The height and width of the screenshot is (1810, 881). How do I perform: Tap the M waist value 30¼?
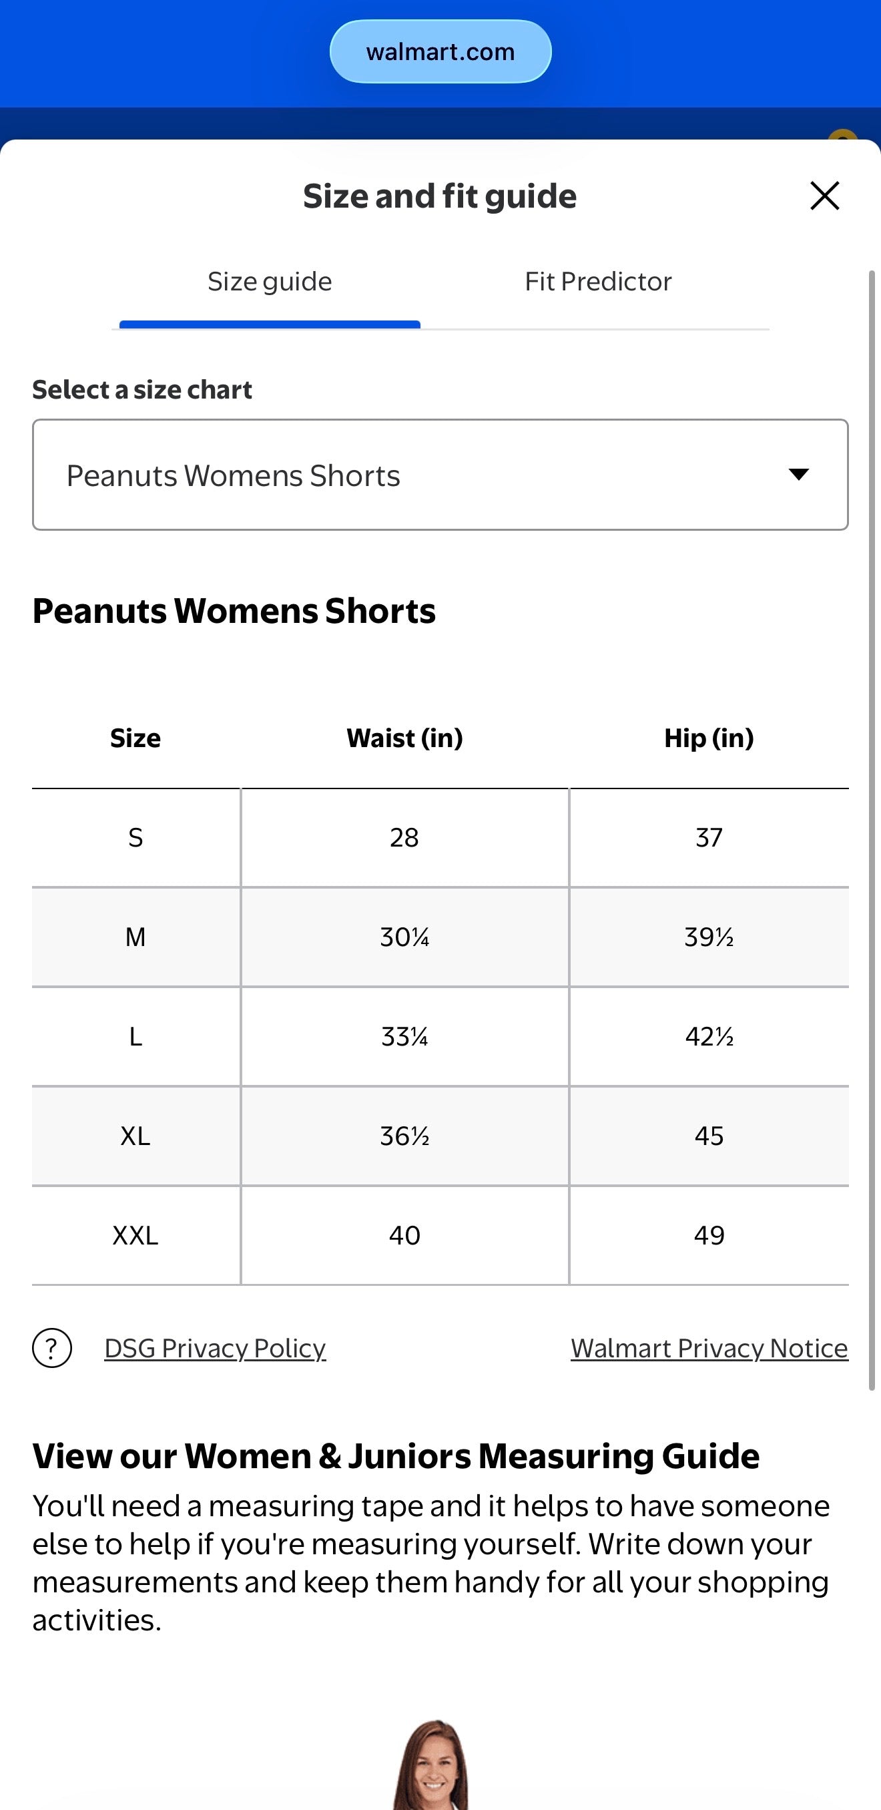[404, 937]
